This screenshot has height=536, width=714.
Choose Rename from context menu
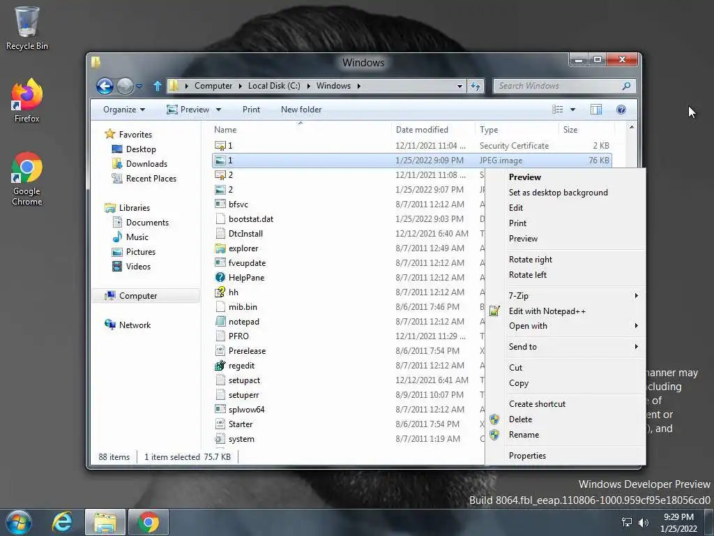pyautogui.click(x=565, y=435)
